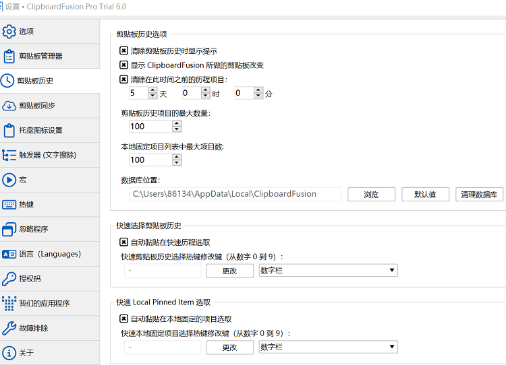
Task: Click the clock icon for 剪贴板历史
Action: click(x=7, y=81)
